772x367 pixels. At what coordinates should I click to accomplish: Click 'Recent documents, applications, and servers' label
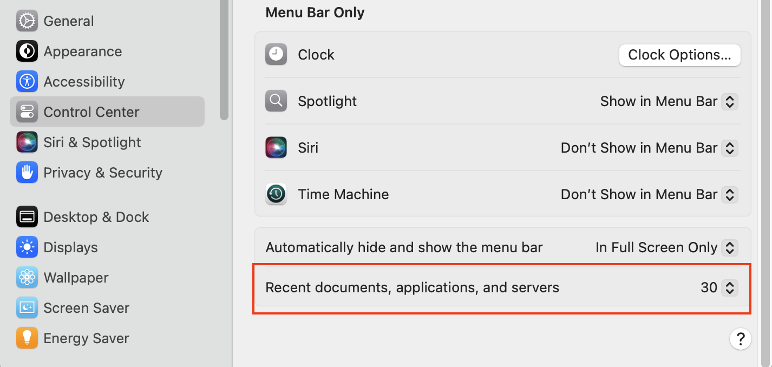413,287
